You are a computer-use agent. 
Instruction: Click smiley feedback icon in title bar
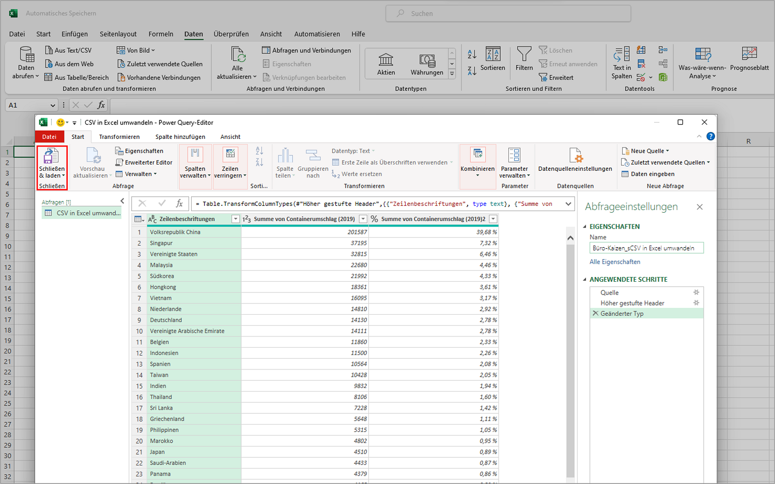click(60, 122)
